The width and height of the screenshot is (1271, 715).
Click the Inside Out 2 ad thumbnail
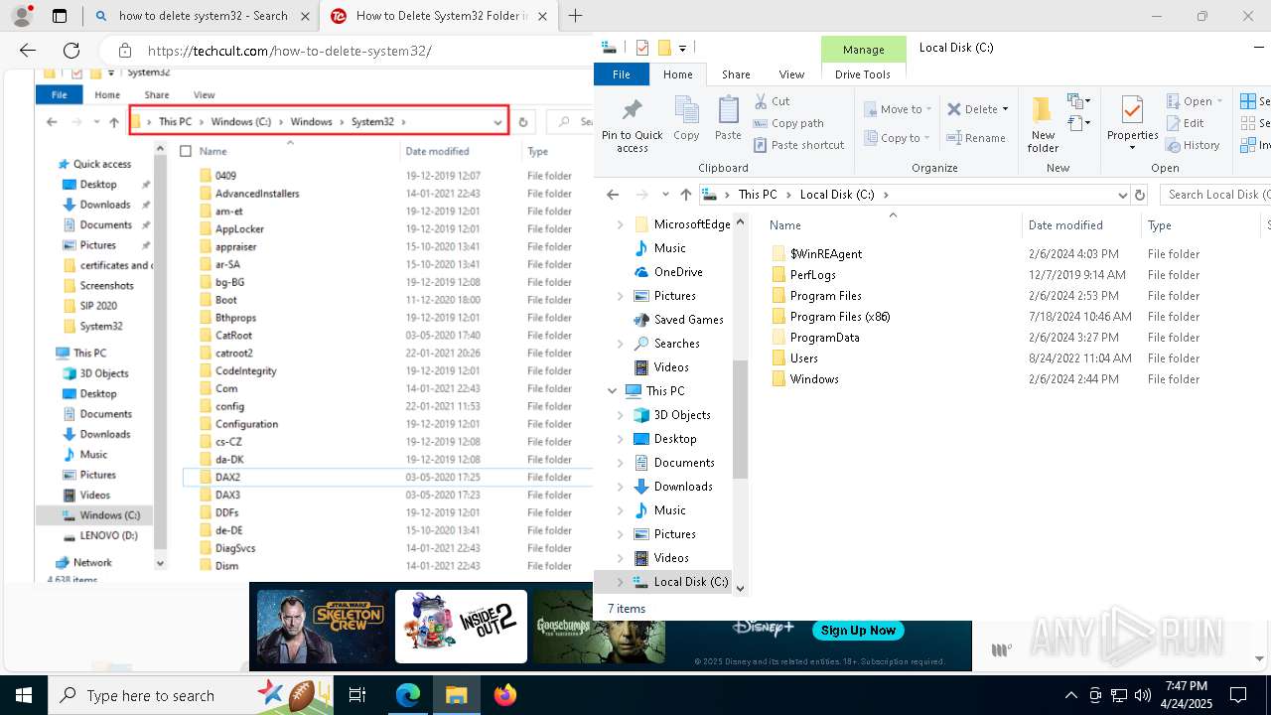(x=461, y=627)
